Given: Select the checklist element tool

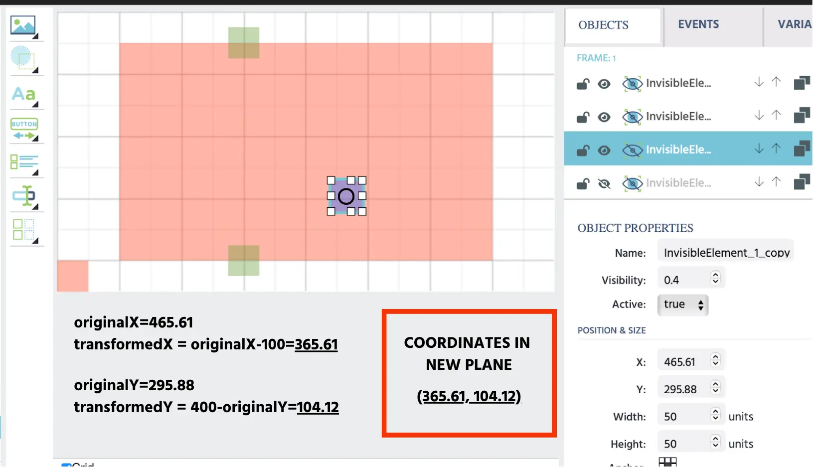Looking at the screenshot, I should [24, 164].
